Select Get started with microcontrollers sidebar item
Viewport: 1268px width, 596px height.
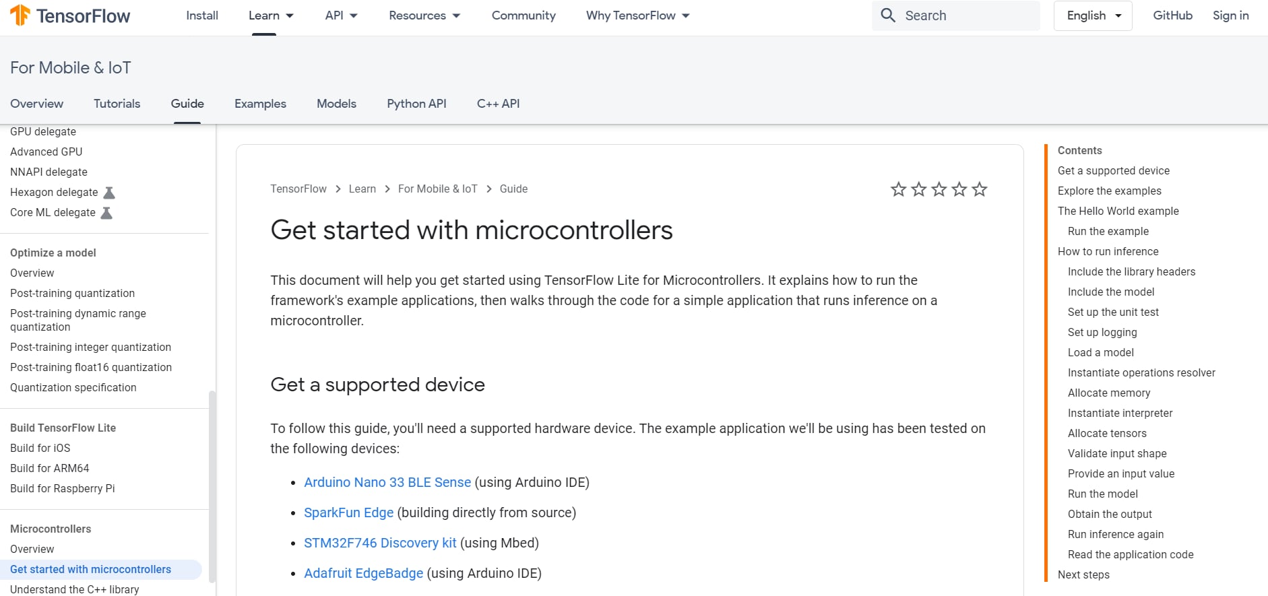point(101,569)
